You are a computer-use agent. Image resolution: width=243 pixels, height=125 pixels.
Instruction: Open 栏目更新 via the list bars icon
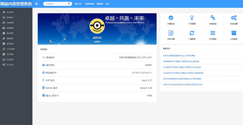click(x=213, y=33)
